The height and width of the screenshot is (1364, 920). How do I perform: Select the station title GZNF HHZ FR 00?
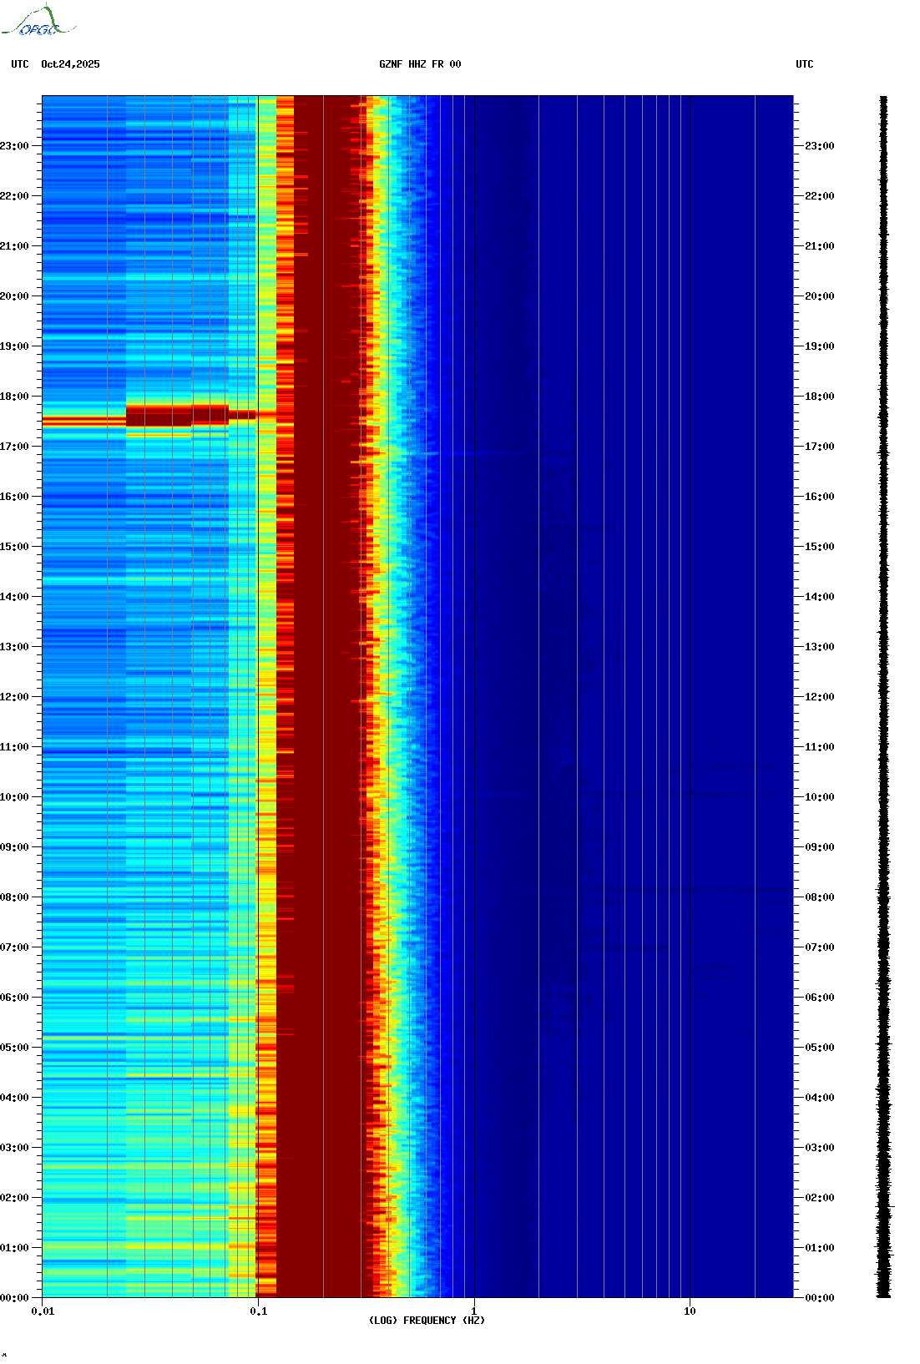[419, 64]
